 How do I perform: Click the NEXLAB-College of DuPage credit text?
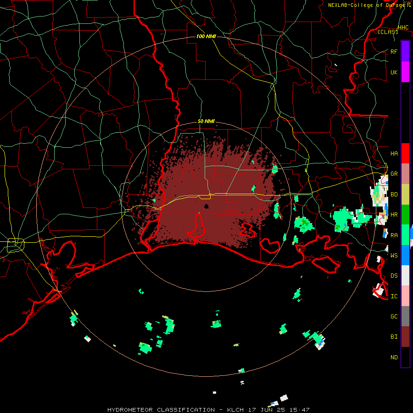369,5
